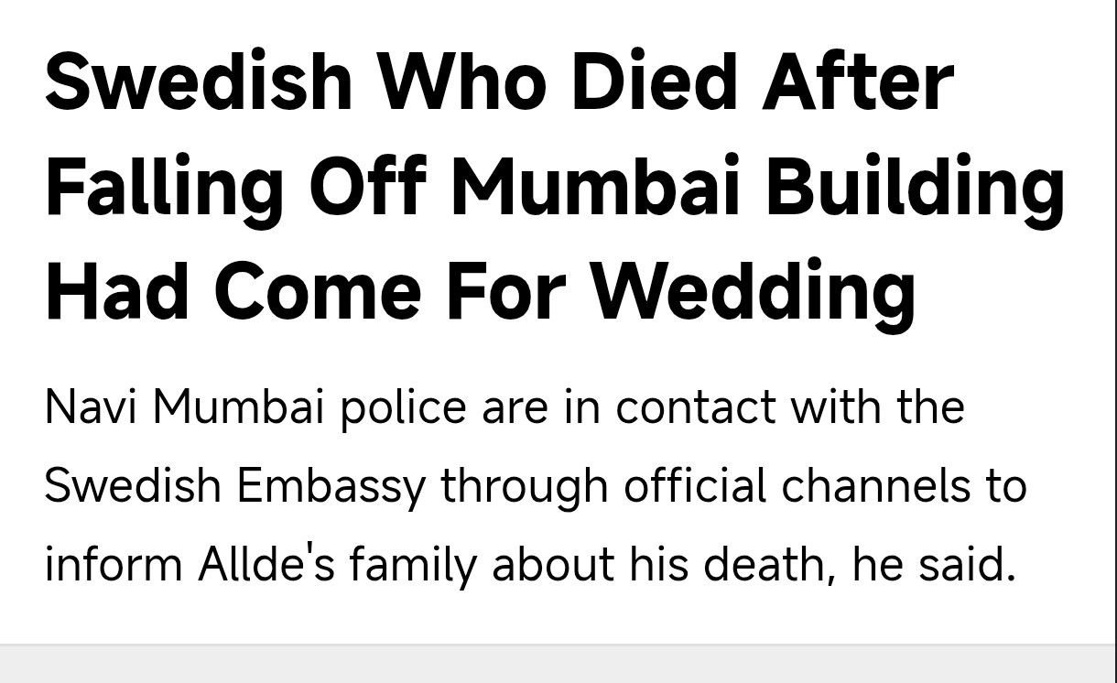1117x683 pixels.
Task: Click the word "contact" in summary
Action: [x=696, y=406]
